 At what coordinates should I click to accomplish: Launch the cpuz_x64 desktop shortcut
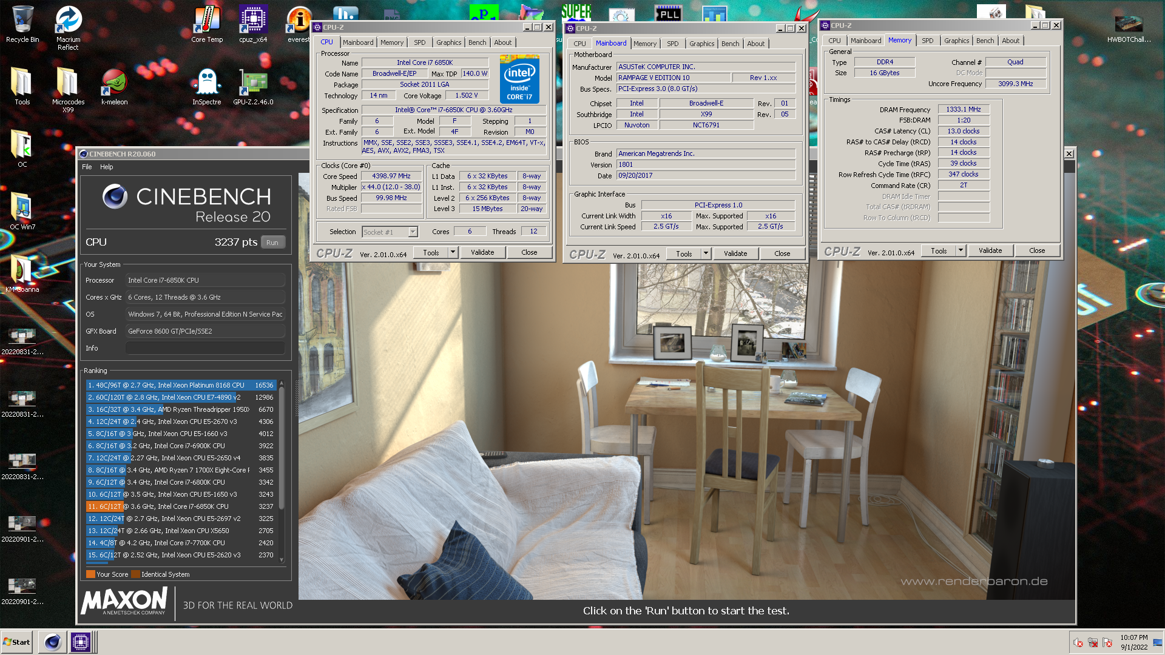[x=253, y=24]
